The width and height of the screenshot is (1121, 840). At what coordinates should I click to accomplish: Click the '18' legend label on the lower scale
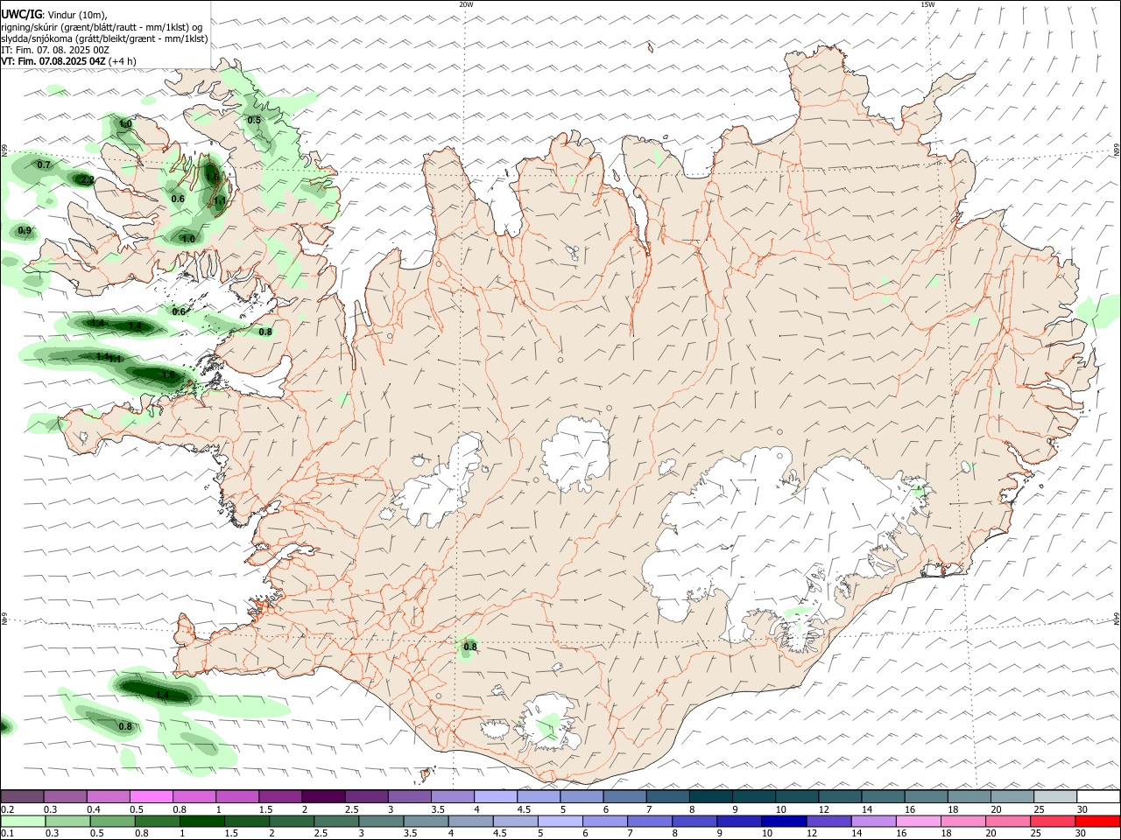point(947,833)
